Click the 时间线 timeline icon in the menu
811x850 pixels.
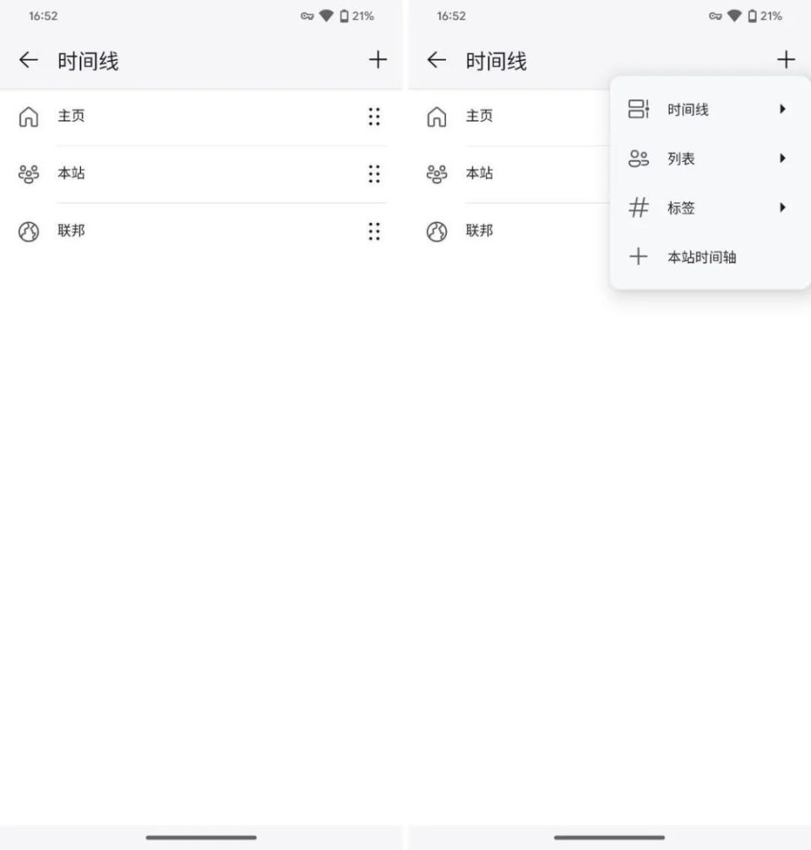pos(638,109)
